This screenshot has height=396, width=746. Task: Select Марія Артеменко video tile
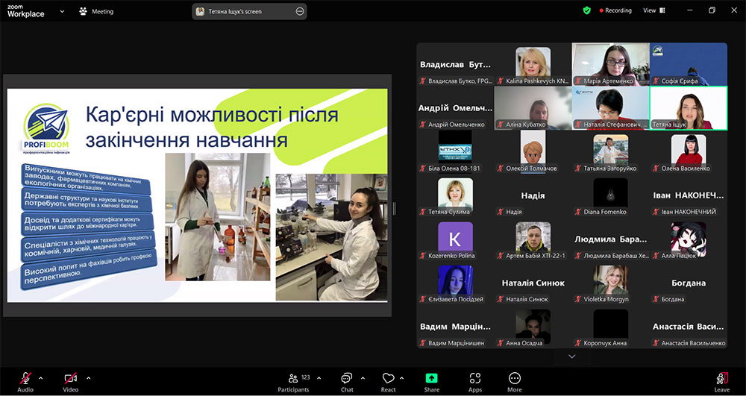tap(611, 64)
